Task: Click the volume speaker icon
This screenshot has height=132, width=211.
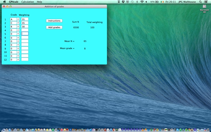Action: 146,2
